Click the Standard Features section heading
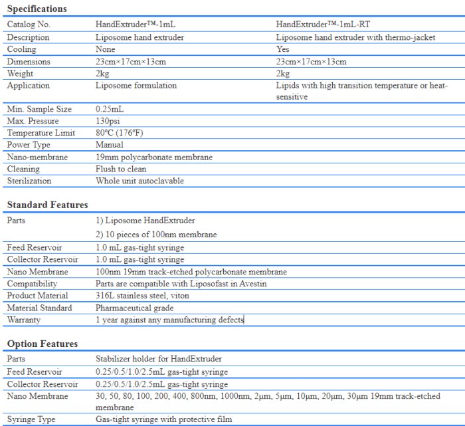The width and height of the screenshot is (465, 426). [x=47, y=205]
